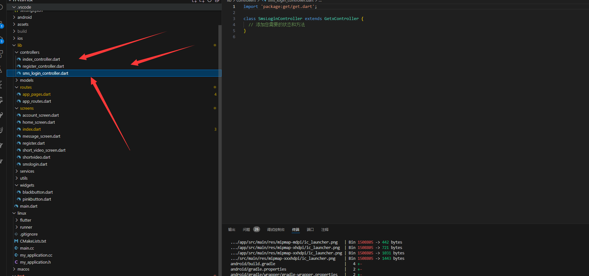
Task: Click the C++ icon beside main.cc
Action: (x=16, y=248)
